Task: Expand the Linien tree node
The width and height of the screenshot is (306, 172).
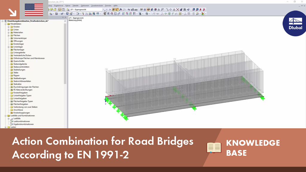Action: [x=8, y=30]
